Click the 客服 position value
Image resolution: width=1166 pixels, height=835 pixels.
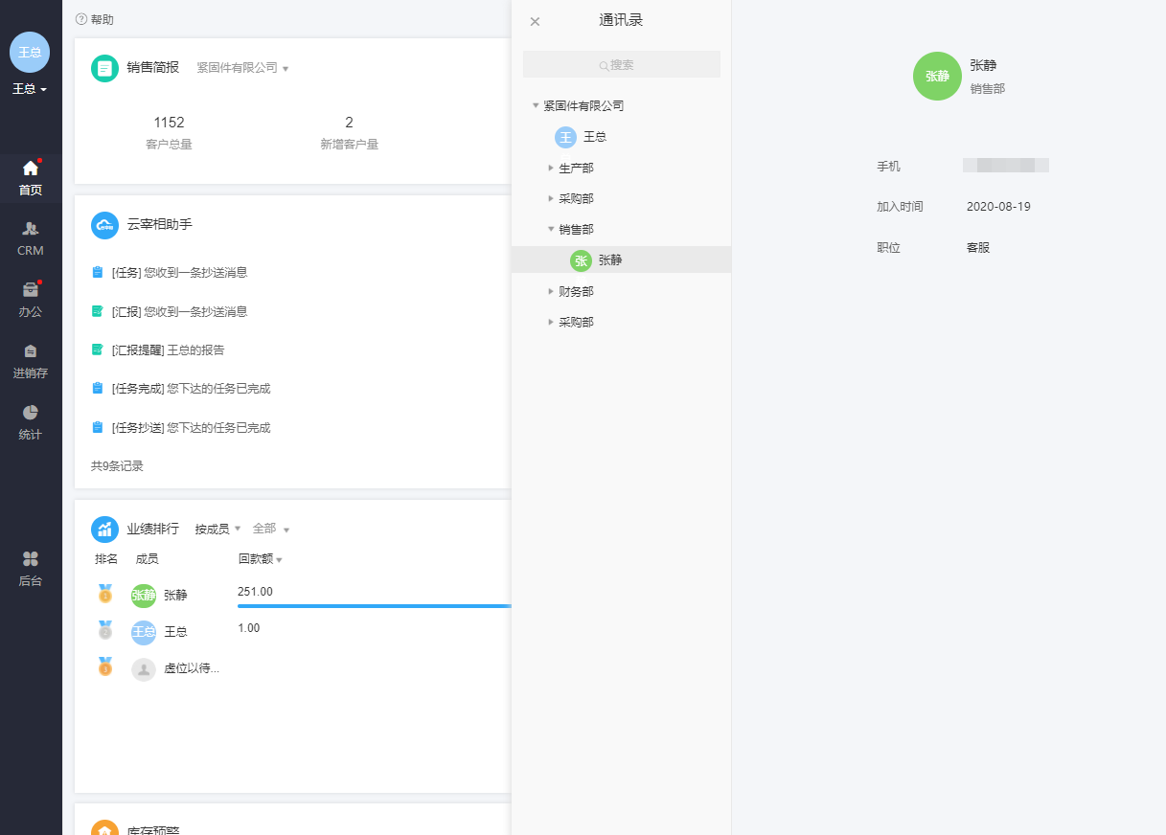(978, 248)
